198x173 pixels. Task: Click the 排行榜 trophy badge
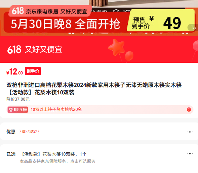(x=18, y=109)
